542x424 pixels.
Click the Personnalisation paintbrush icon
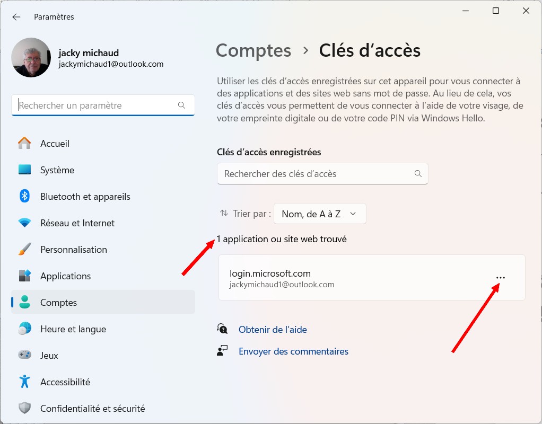click(24, 249)
